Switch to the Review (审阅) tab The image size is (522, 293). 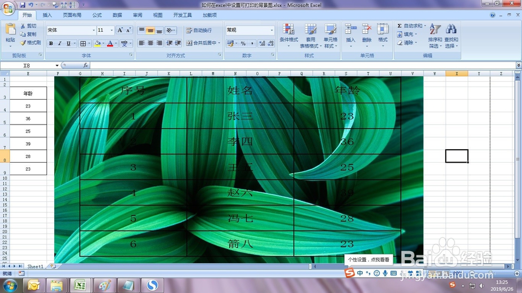click(137, 15)
